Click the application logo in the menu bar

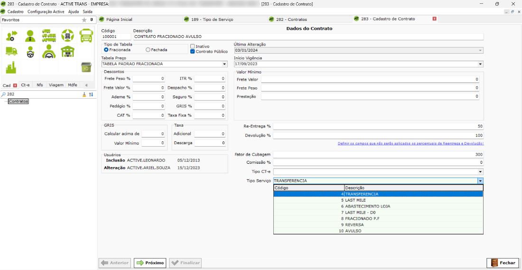(3, 11)
